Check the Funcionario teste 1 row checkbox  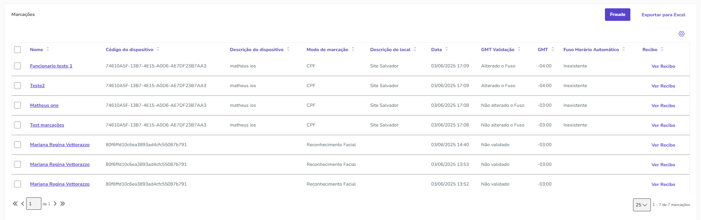tap(17, 66)
